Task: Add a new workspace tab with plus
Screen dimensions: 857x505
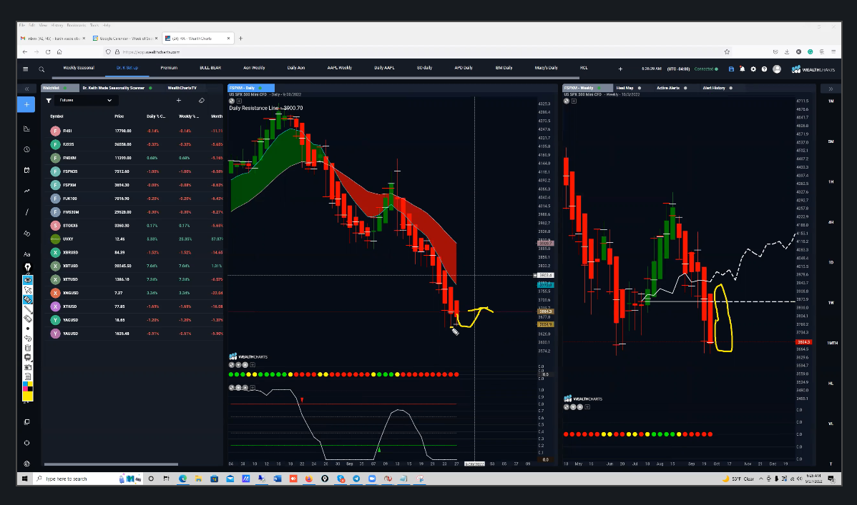Action: pyautogui.click(x=620, y=69)
